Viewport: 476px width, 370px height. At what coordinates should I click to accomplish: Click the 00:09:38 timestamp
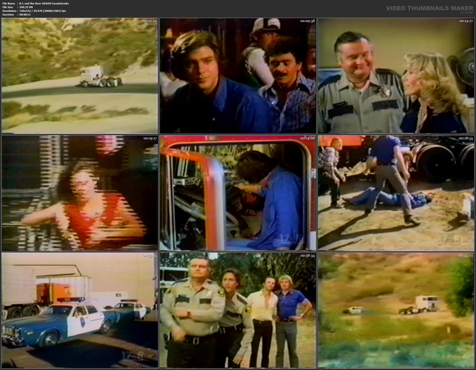tap(307, 21)
